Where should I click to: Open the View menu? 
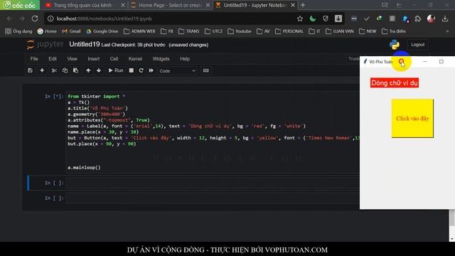pyautogui.click(x=73, y=59)
